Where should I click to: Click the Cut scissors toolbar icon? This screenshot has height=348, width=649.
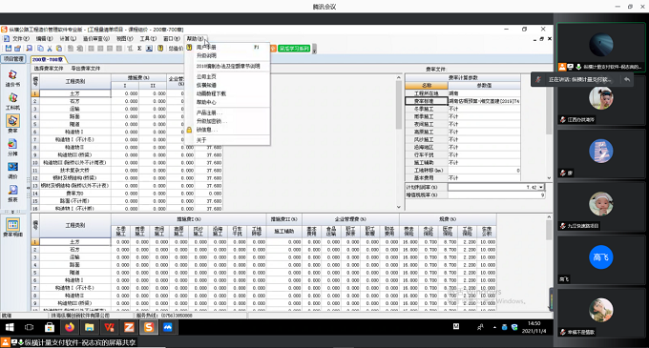[50, 49]
